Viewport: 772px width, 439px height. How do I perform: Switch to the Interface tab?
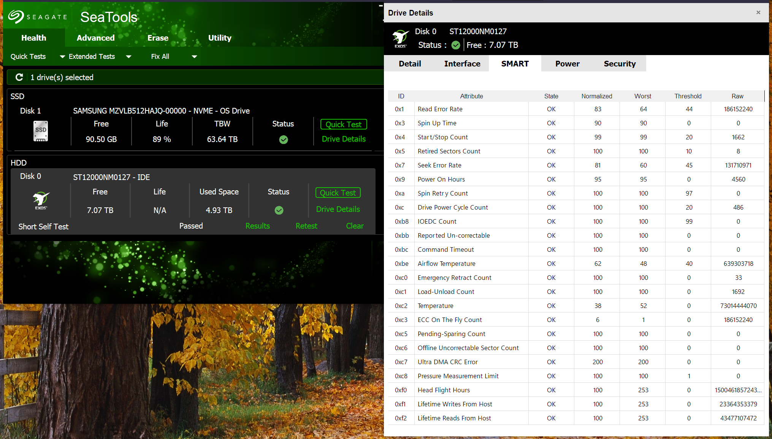coord(462,63)
